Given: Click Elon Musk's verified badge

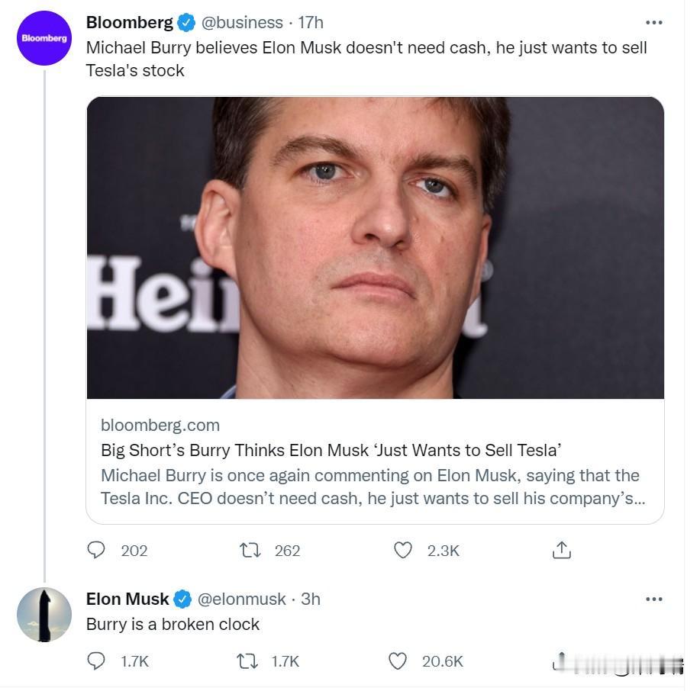Looking at the screenshot, I should pyautogui.click(x=182, y=599).
